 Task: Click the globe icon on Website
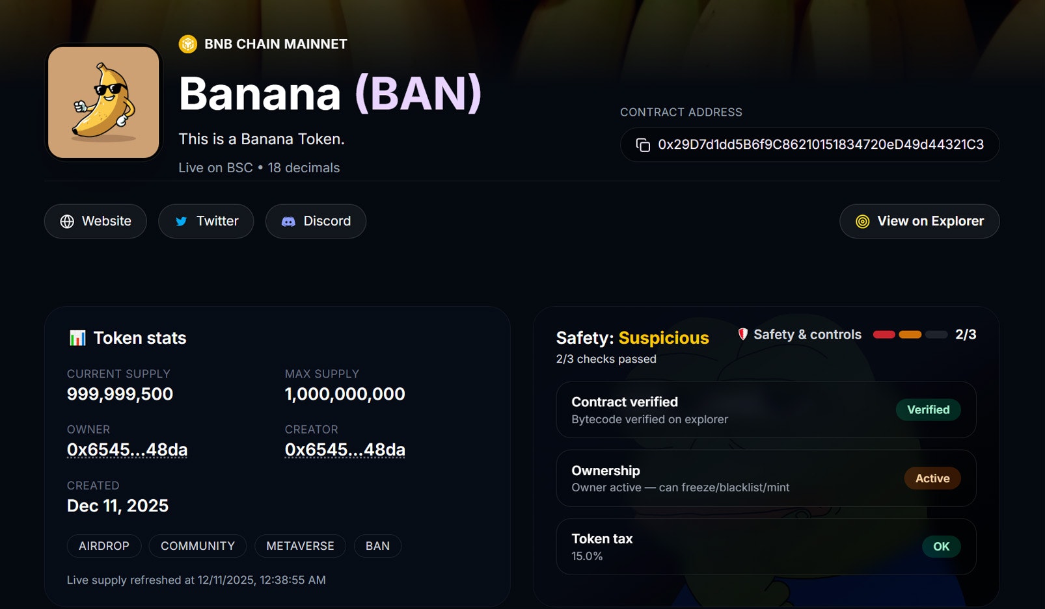tap(67, 222)
